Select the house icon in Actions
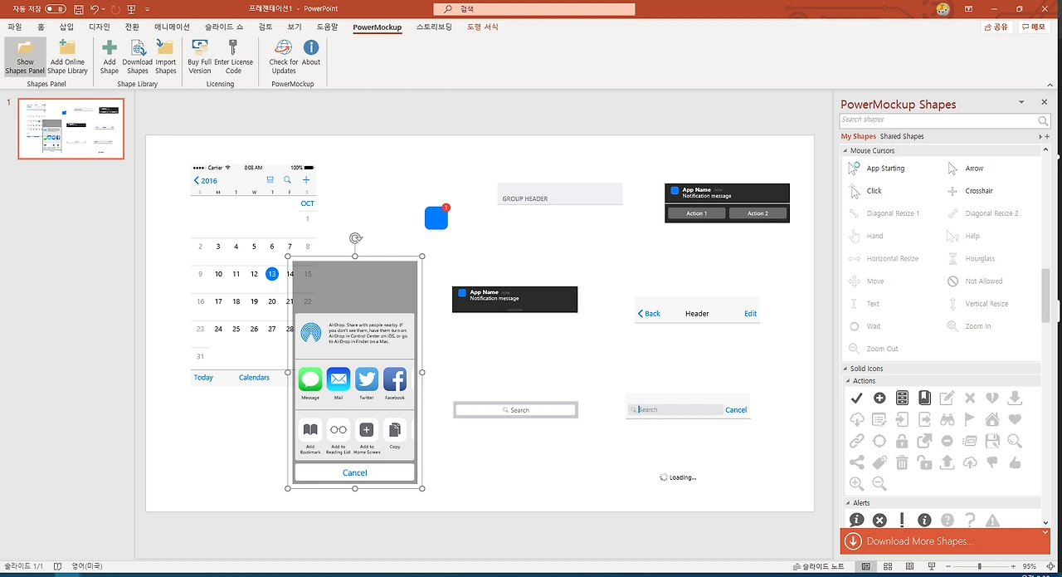This screenshot has width=1062, height=577. [991, 419]
